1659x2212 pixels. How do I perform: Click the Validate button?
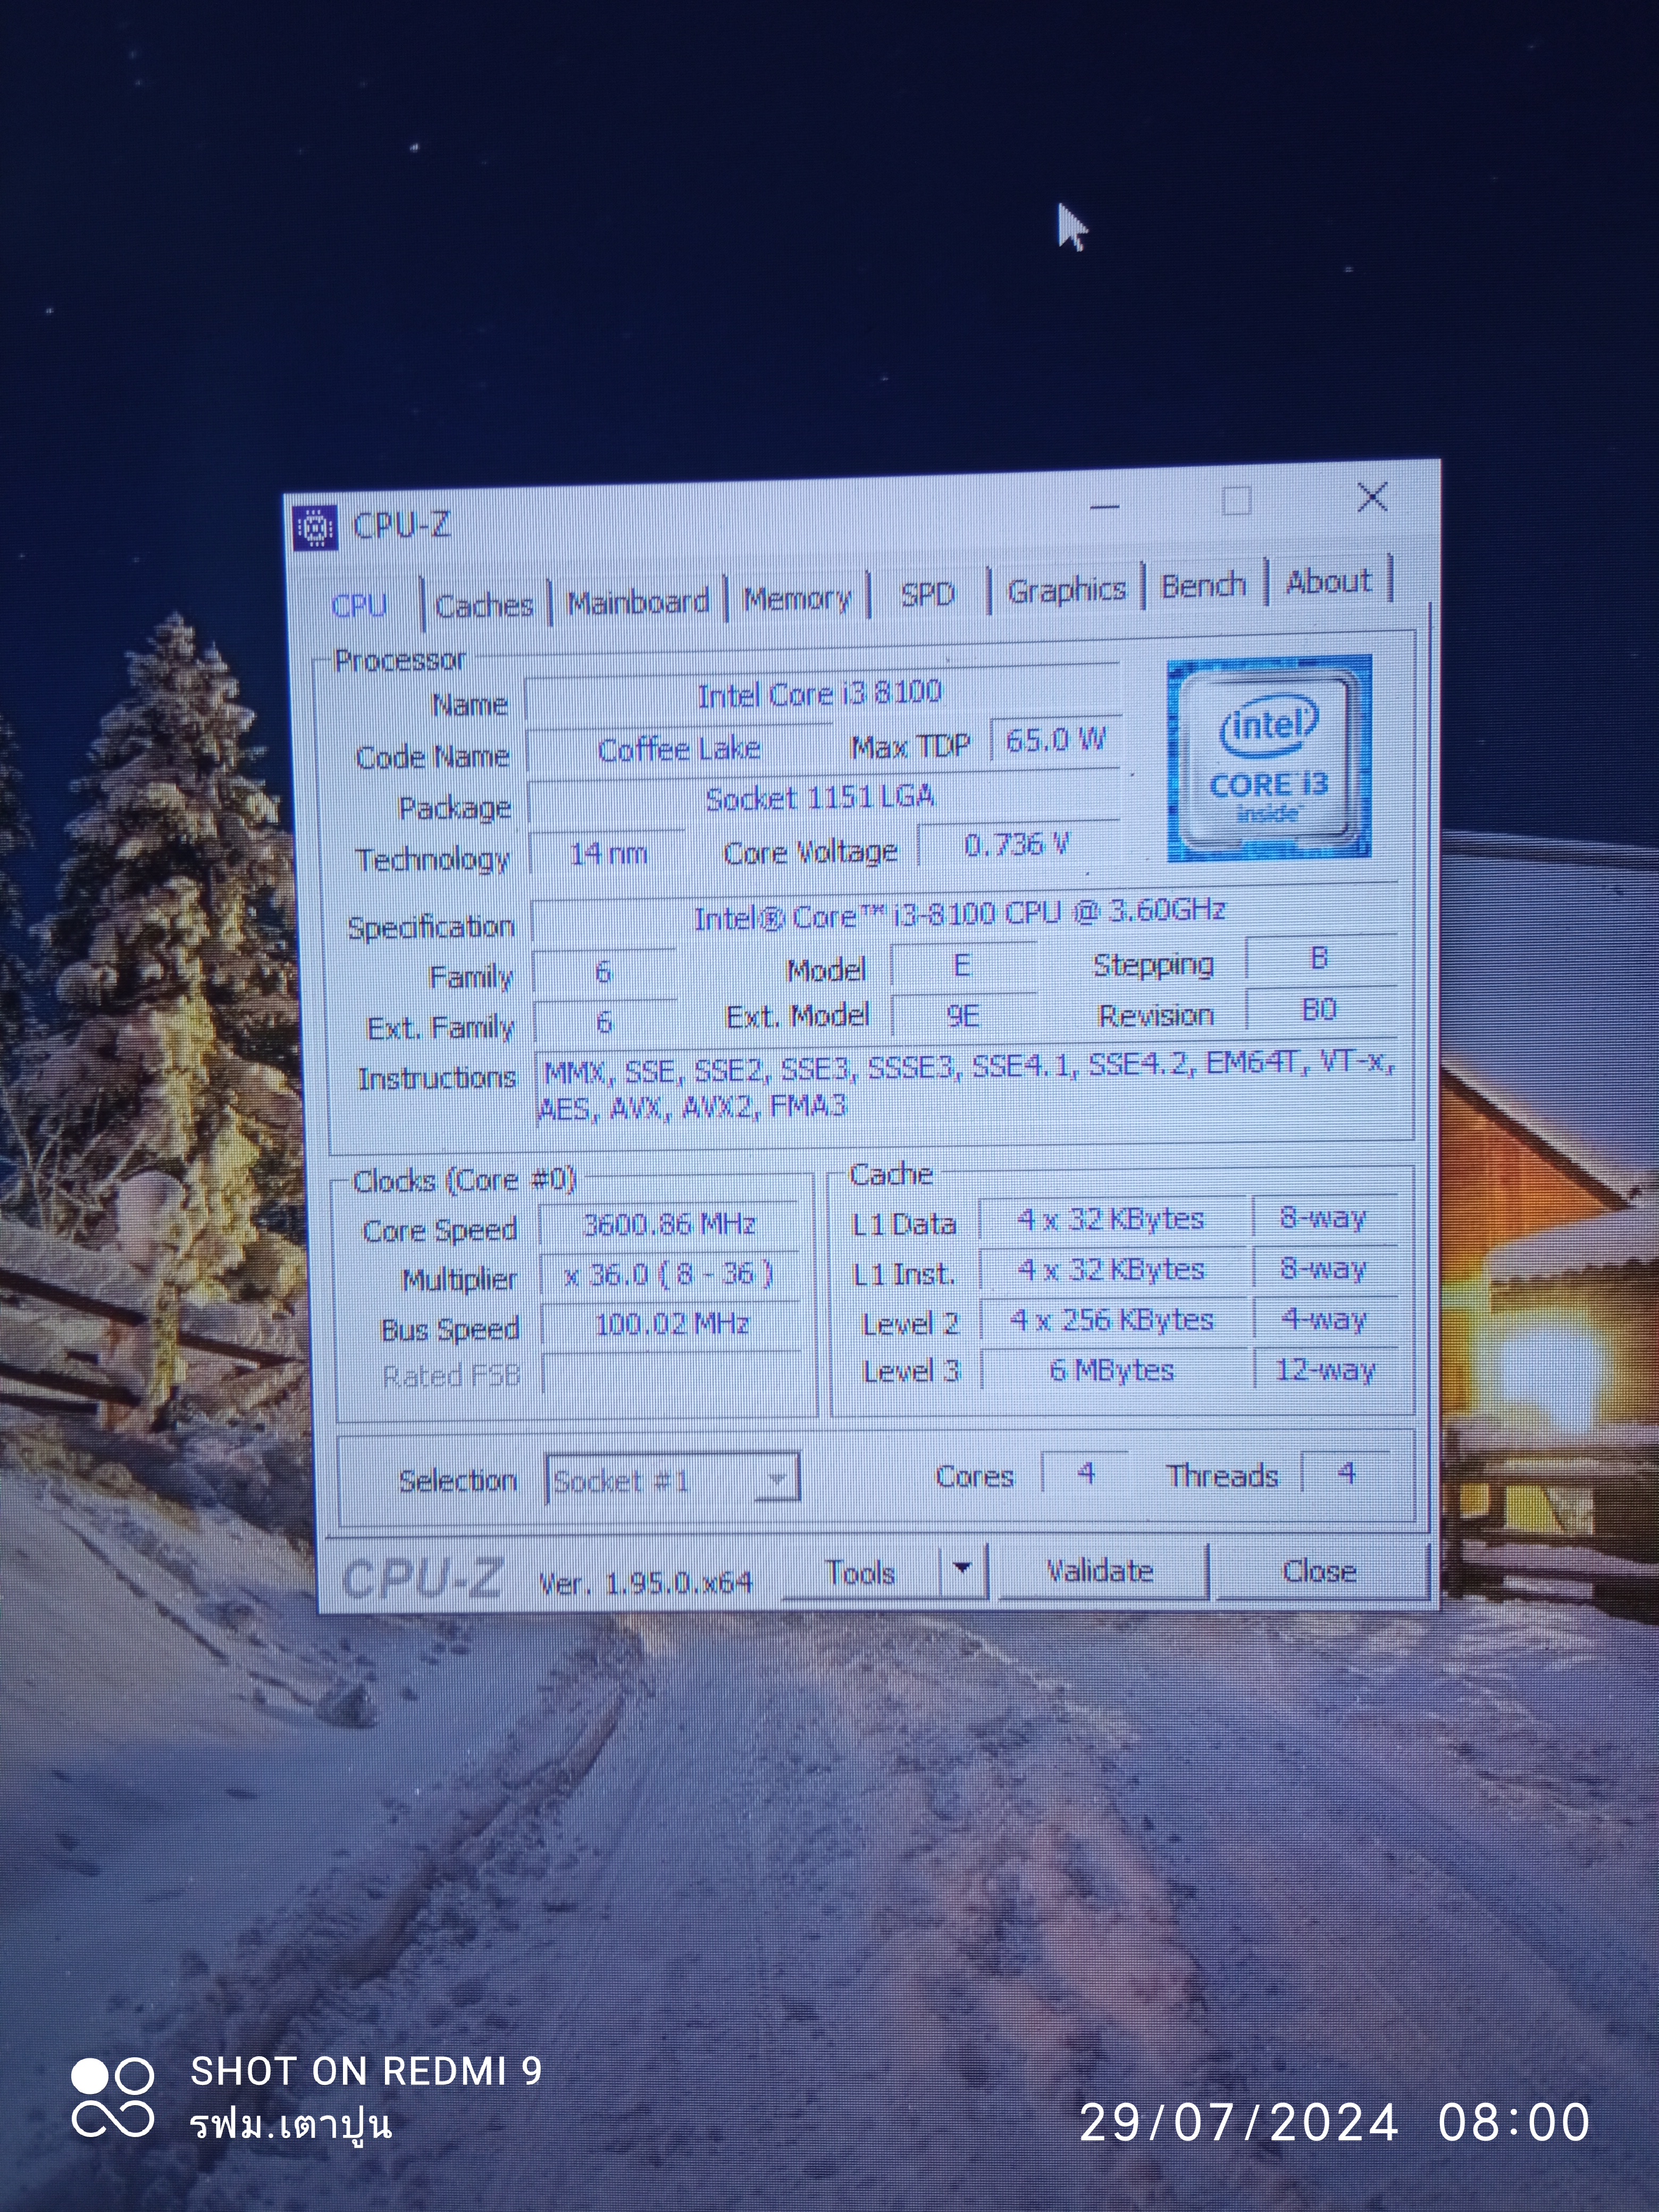point(1100,1571)
